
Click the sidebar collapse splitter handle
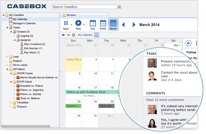pos(60,72)
